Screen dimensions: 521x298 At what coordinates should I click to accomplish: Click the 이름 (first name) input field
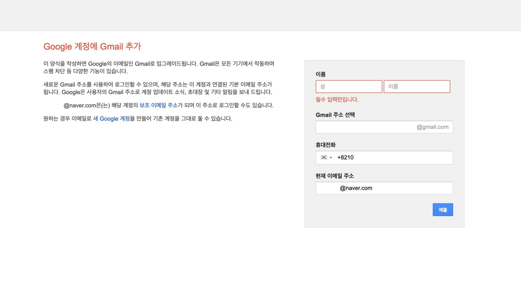[417, 86]
